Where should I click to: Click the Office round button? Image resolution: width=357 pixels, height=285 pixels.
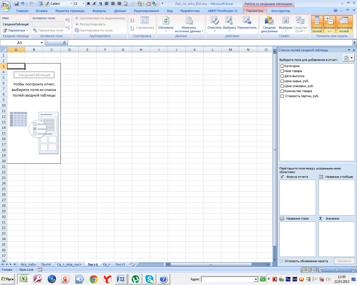coord(6,6)
